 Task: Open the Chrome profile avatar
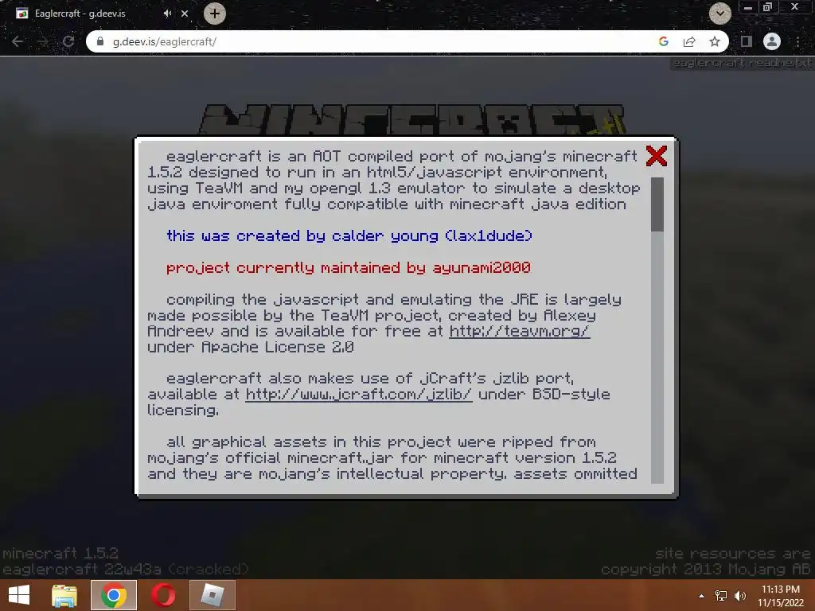[772, 41]
